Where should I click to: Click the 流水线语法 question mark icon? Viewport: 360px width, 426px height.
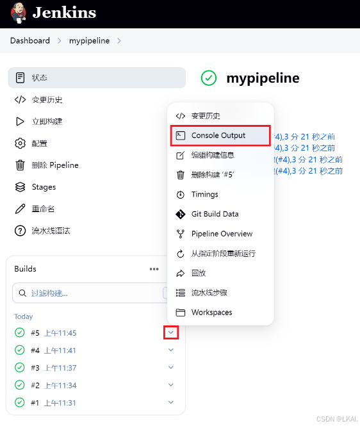[20, 231]
